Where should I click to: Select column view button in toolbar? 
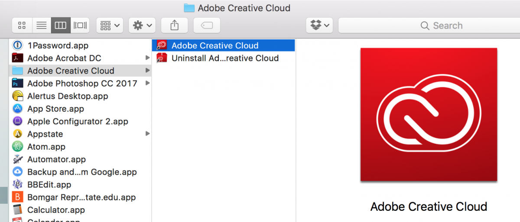pos(60,26)
